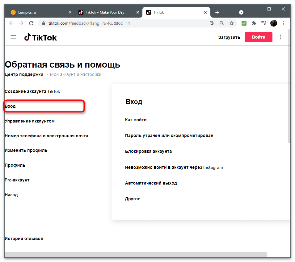Viewport: 295px width, 262px height.
Task: Open the Chrome profile avatar
Action: 274,23
